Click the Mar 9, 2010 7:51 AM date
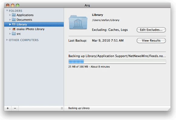176x120 pixels. (x=108, y=40)
